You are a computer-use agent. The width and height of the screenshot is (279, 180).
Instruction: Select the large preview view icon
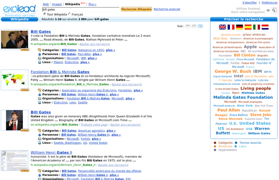point(201,26)
